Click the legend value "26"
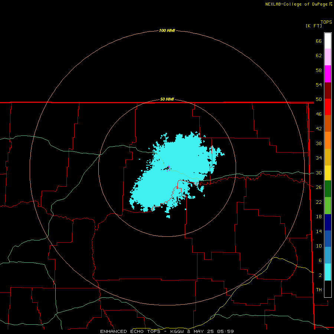The height and width of the screenshot is (334, 334). coord(319,187)
